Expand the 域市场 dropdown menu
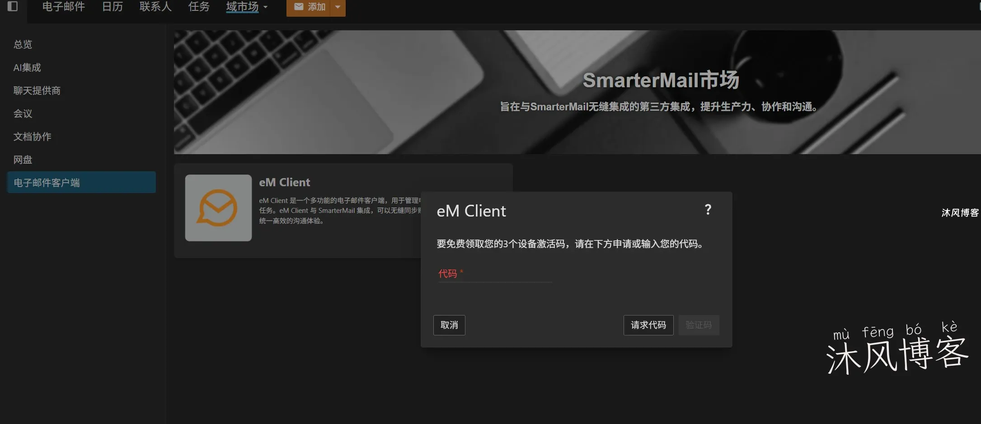 point(247,7)
